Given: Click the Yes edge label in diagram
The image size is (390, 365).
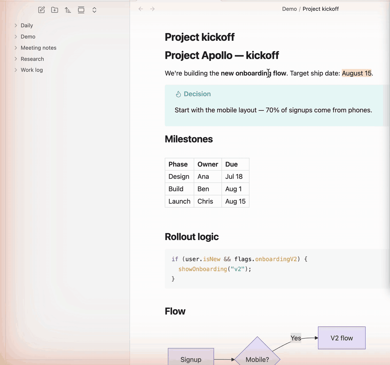Looking at the screenshot, I should coord(296,338).
